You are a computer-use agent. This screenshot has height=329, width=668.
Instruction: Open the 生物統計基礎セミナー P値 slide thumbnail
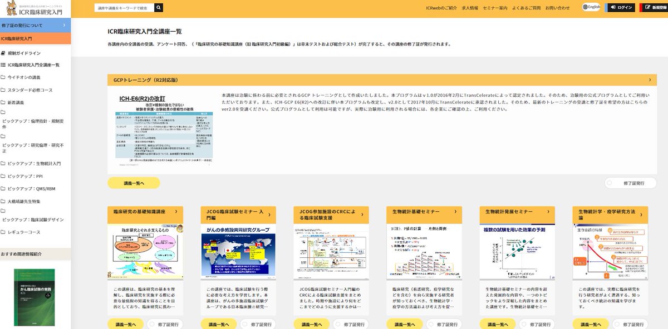coord(424,252)
